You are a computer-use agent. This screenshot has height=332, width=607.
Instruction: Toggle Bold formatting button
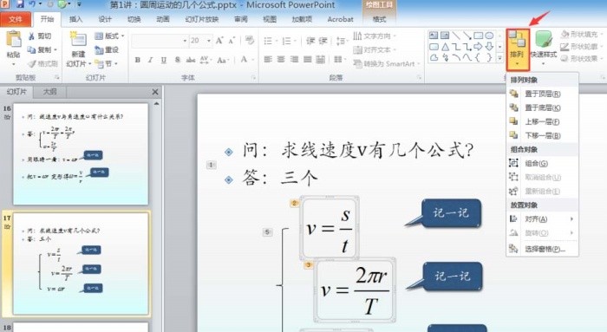pos(137,60)
